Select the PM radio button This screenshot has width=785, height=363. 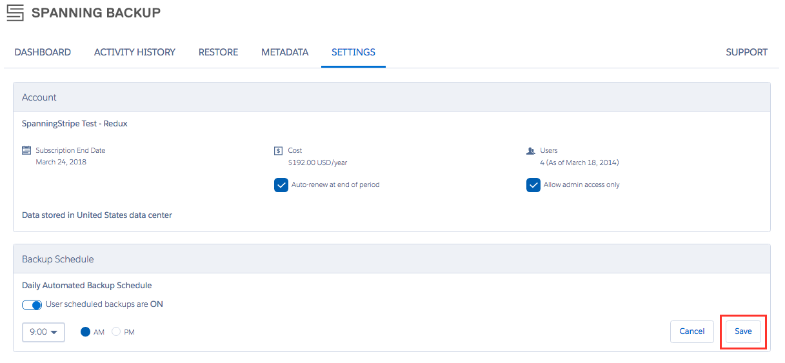click(116, 331)
